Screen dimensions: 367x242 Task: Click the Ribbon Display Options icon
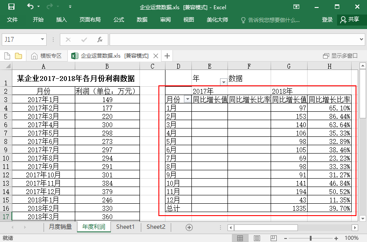click(296, 7)
